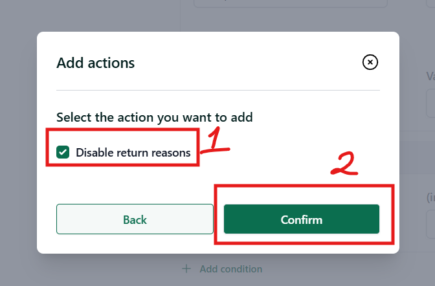
Task: Uncheck the Disable return reasons checkbox
Action: click(63, 152)
